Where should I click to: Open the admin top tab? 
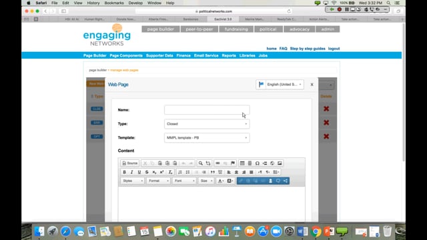coord(328,29)
